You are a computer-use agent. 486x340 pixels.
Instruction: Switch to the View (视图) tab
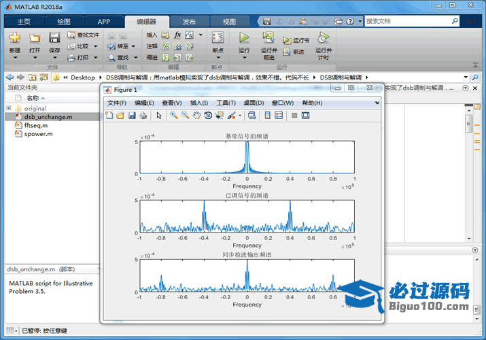coord(229,22)
